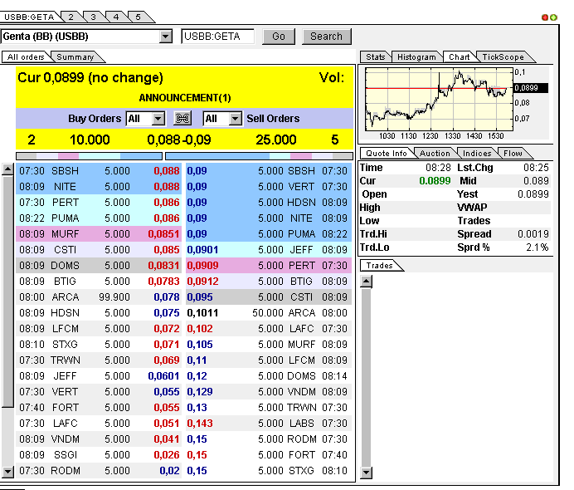This screenshot has height=490, width=574.
Task: Switch to window tab 3
Action: (x=94, y=17)
